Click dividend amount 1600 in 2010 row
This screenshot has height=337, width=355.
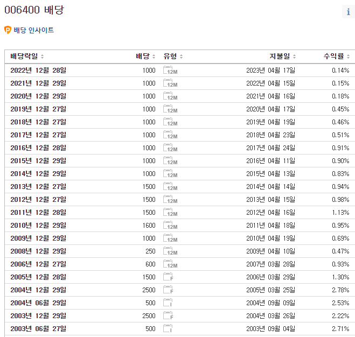[x=149, y=225]
